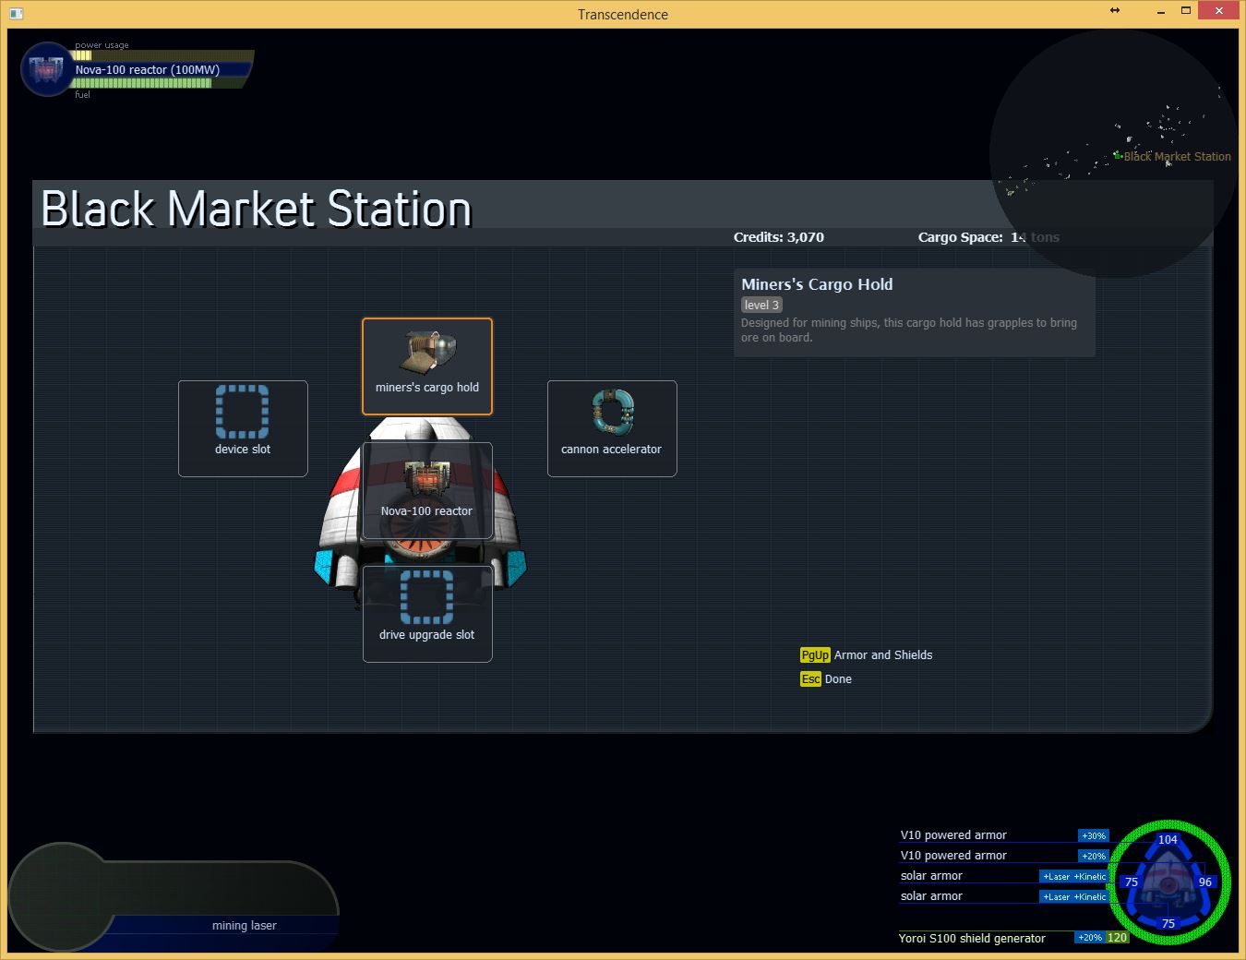The width and height of the screenshot is (1246, 960).
Task: Click the PgUp Armor and Shields option
Action: pos(867,654)
